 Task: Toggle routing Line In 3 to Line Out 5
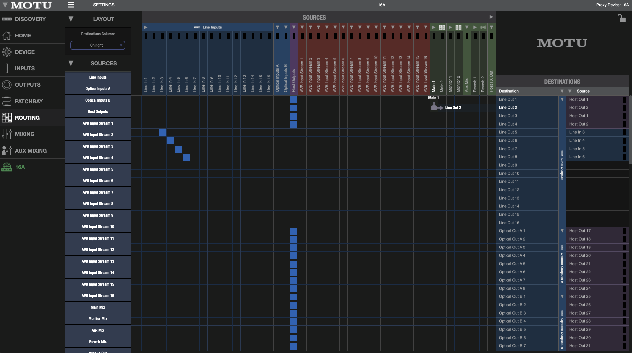[162, 132]
